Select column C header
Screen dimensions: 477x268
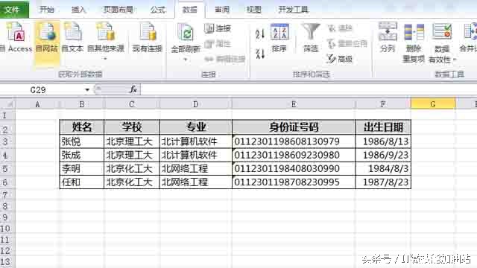131,104
